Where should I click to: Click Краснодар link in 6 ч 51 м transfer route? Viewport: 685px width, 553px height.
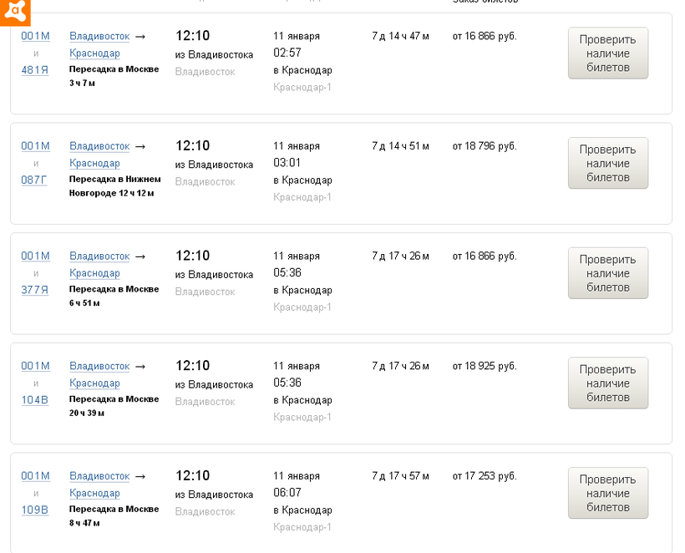pyautogui.click(x=94, y=273)
